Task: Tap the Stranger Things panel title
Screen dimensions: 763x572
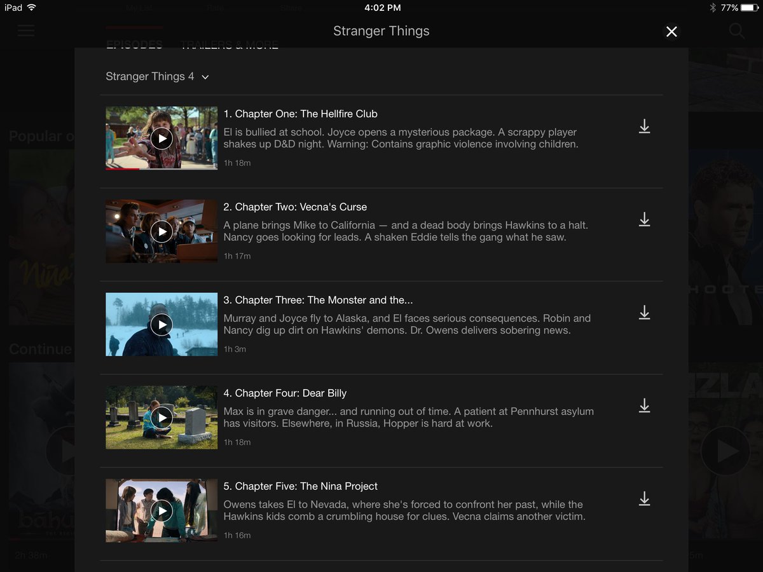Action: coord(381,31)
